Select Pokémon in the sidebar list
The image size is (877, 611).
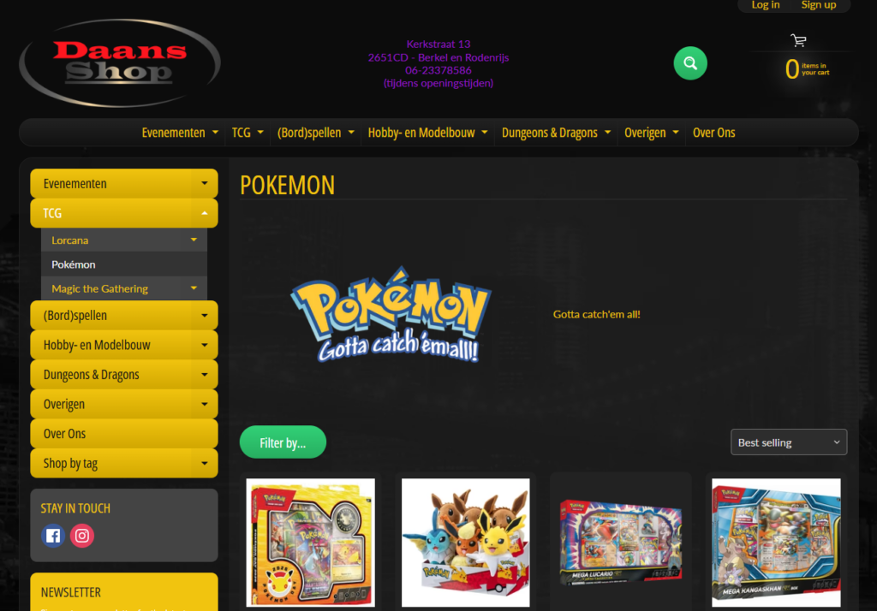click(x=74, y=264)
